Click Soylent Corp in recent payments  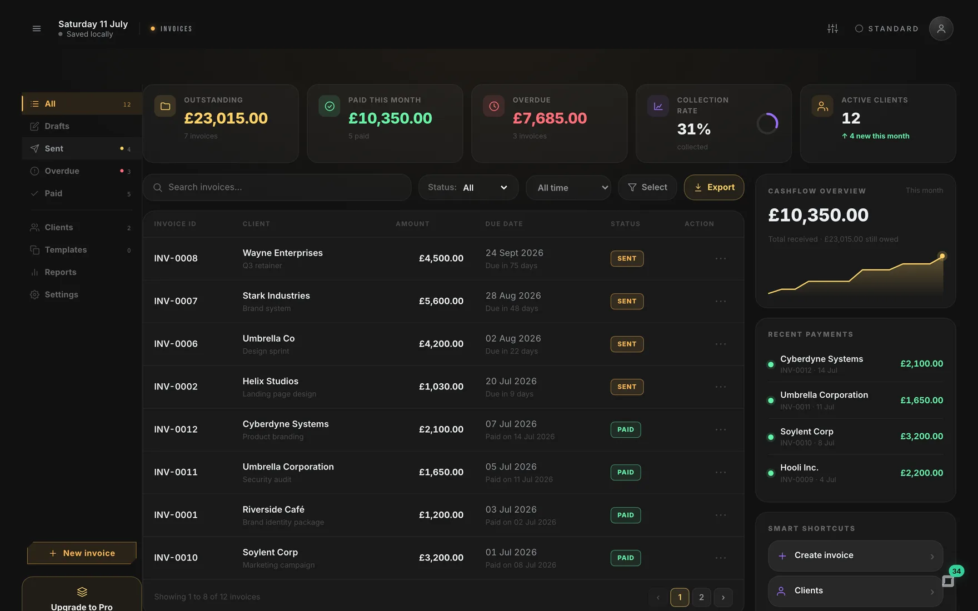tap(806, 432)
